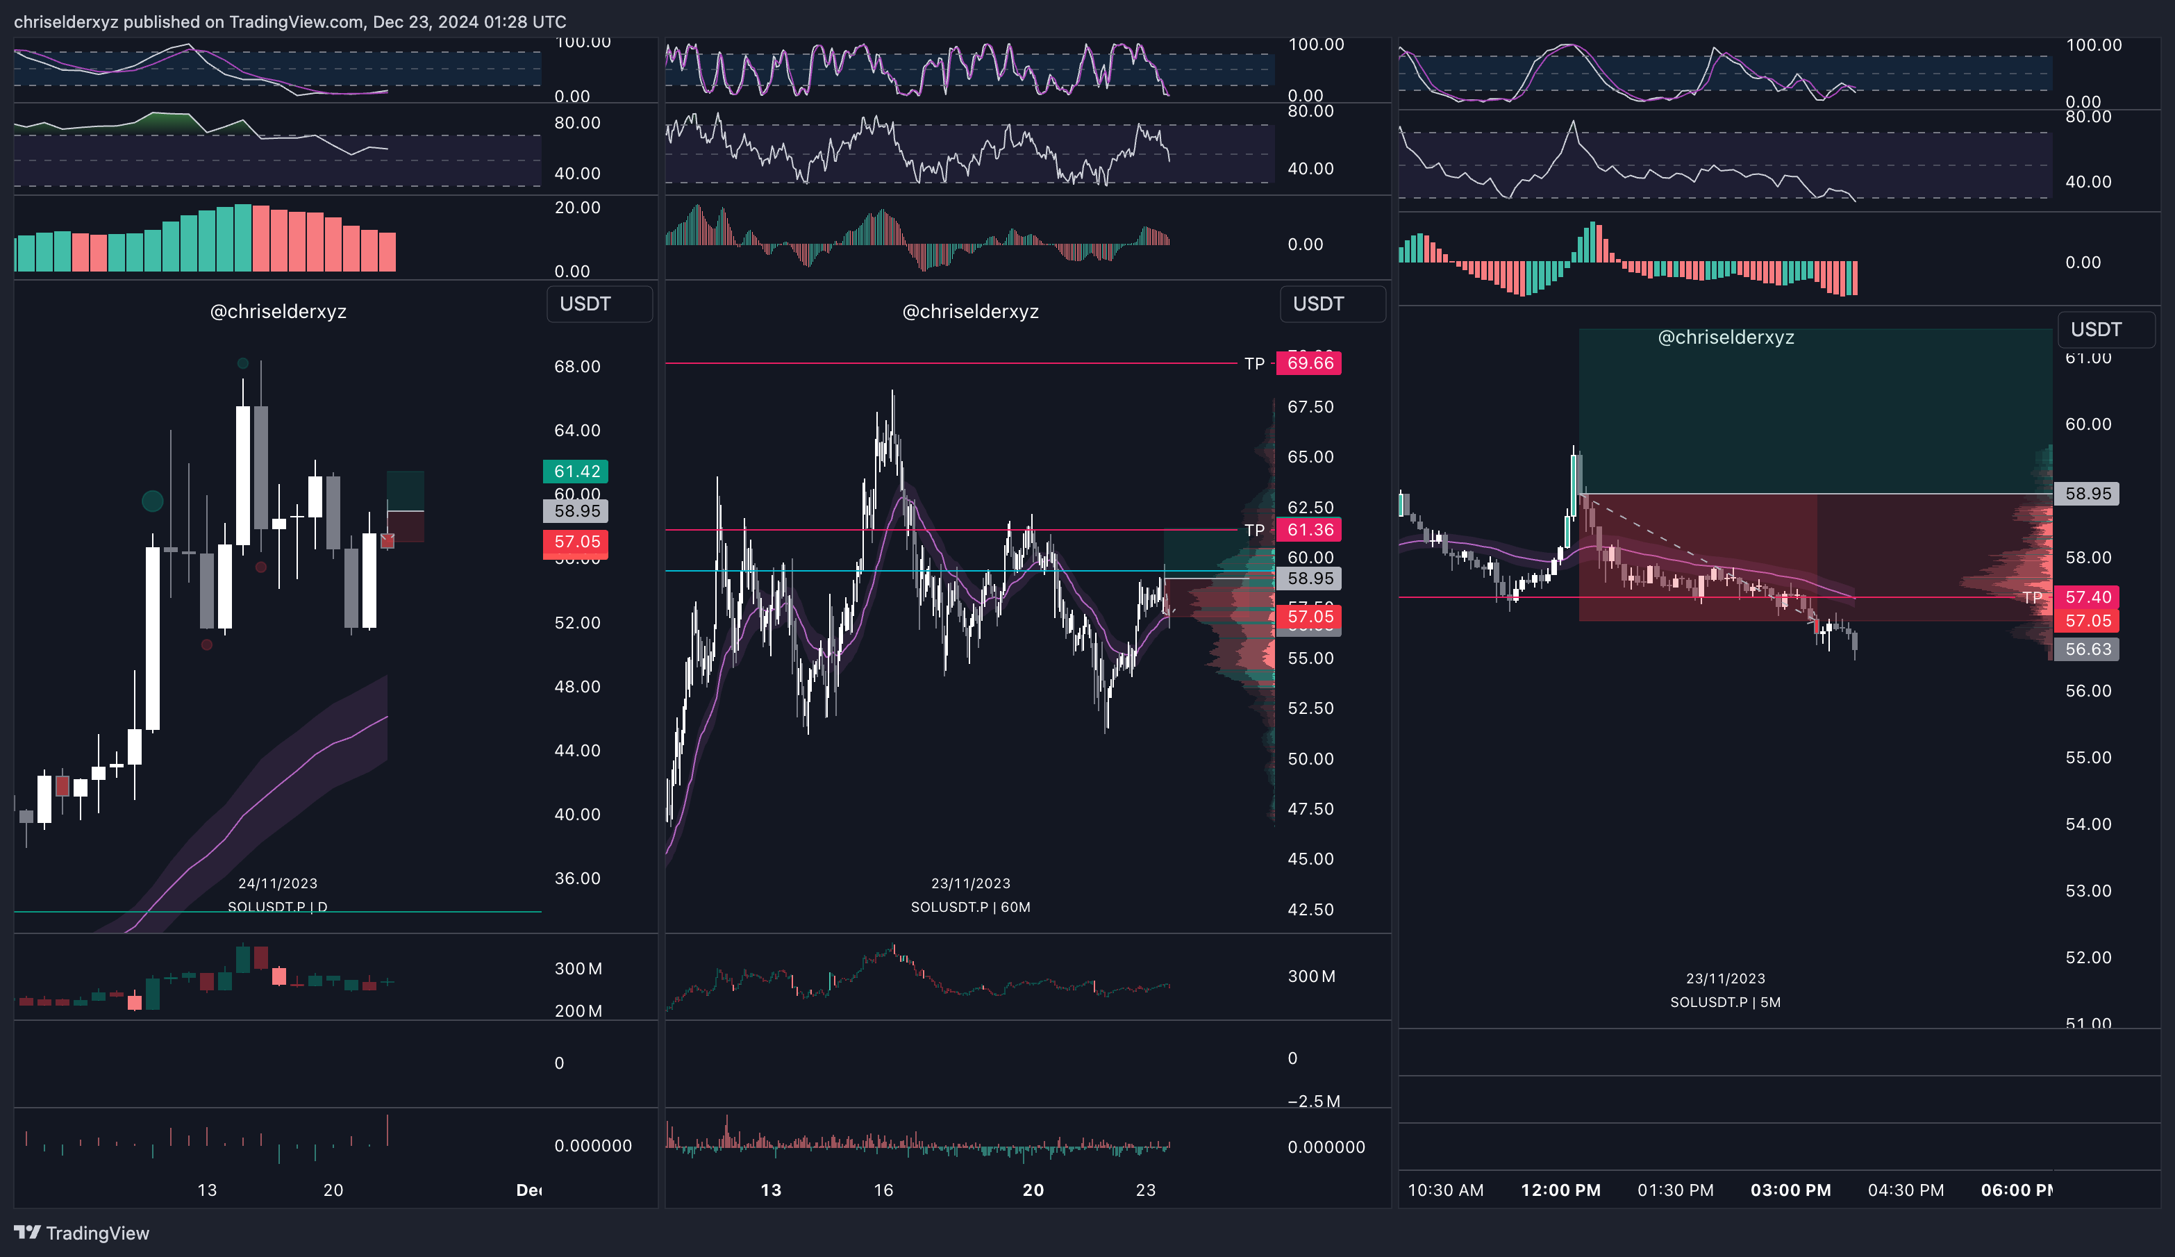Screen dimensions: 2175x1257
Task: Click the 12:00 PM time axis label
Action: 1560,1190
